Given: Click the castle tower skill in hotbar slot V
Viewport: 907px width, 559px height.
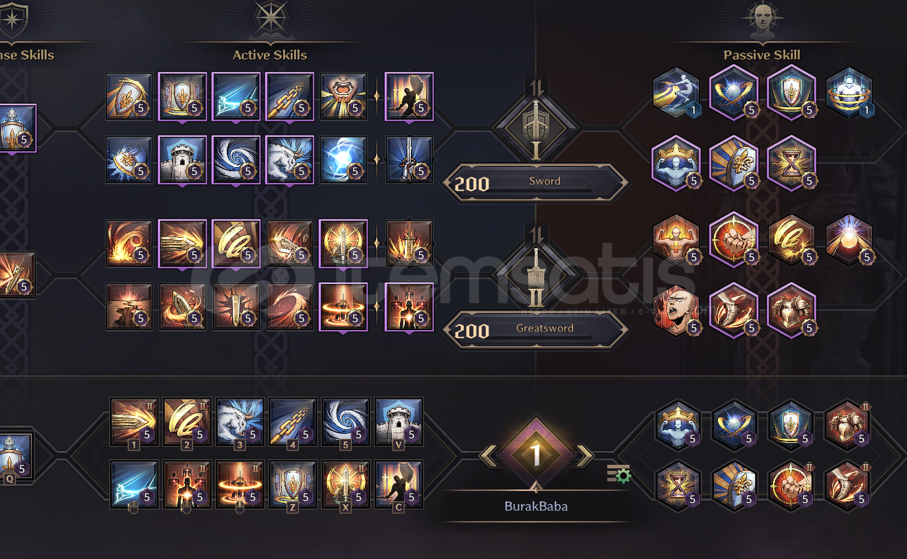Looking at the screenshot, I should [399, 421].
